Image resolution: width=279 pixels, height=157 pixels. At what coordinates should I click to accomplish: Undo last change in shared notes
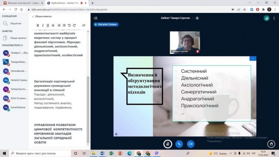coord(69,25)
